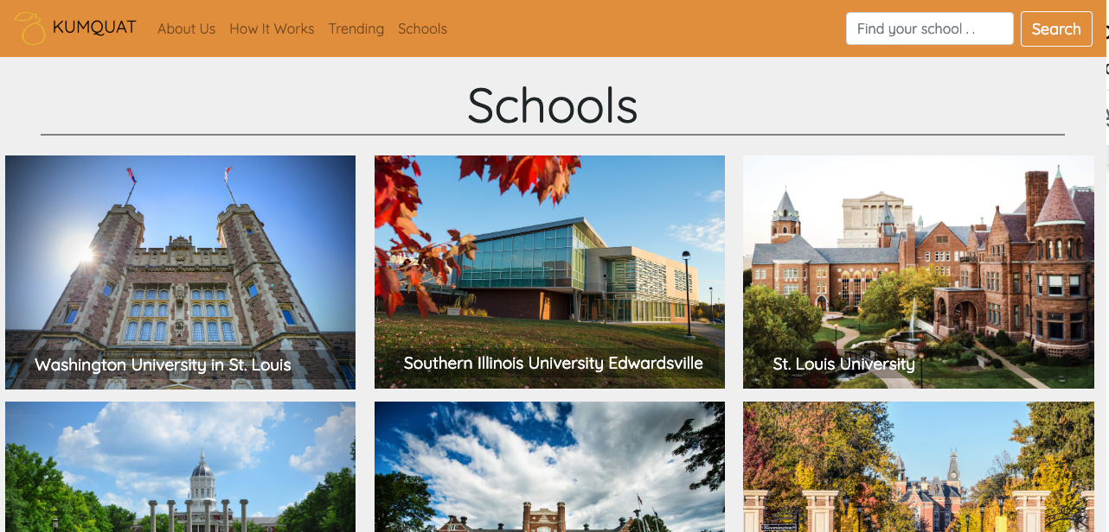
Task: Click the Kumquat fruit logo icon
Action: 30,28
